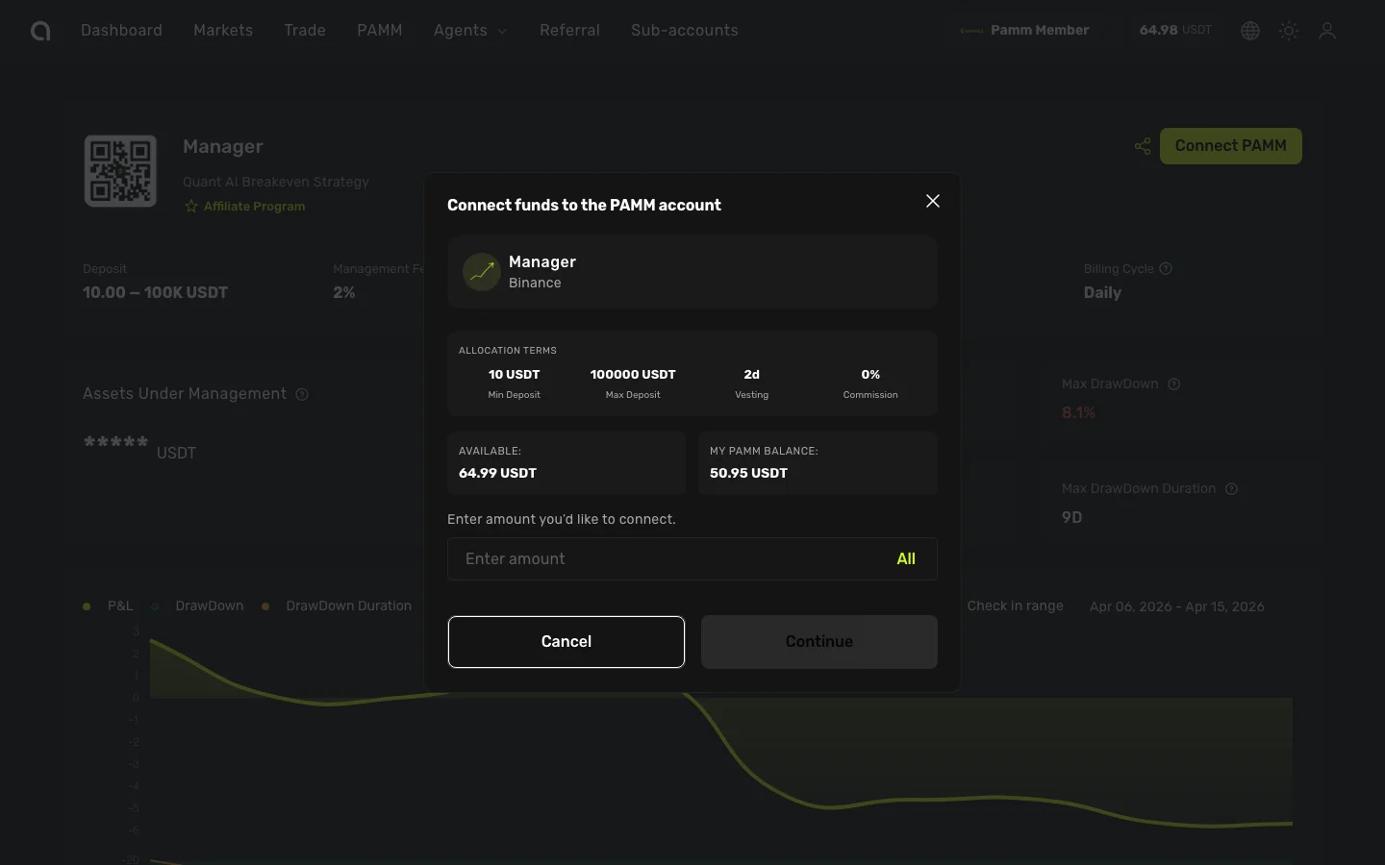The width and height of the screenshot is (1385, 865).
Task: Click the Billing Cycle help icon
Action: (1166, 269)
